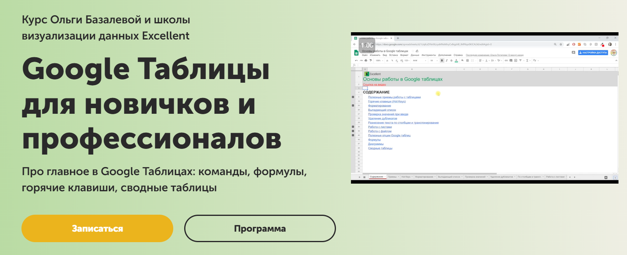Viewport: 627px width, 255px height.
Task: Open 'Проверка значений при вводе' link
Action: 388,114
